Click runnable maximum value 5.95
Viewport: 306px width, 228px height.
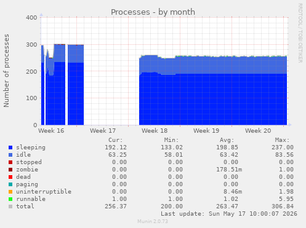[x=286, y=199]
